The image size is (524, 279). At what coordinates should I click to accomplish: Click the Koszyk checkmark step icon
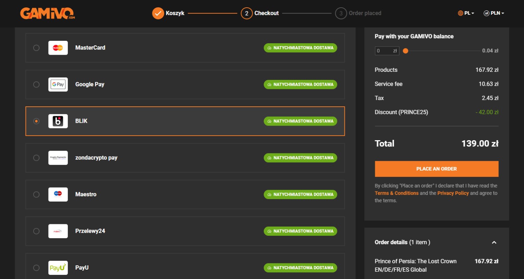(x=158, y=13)
